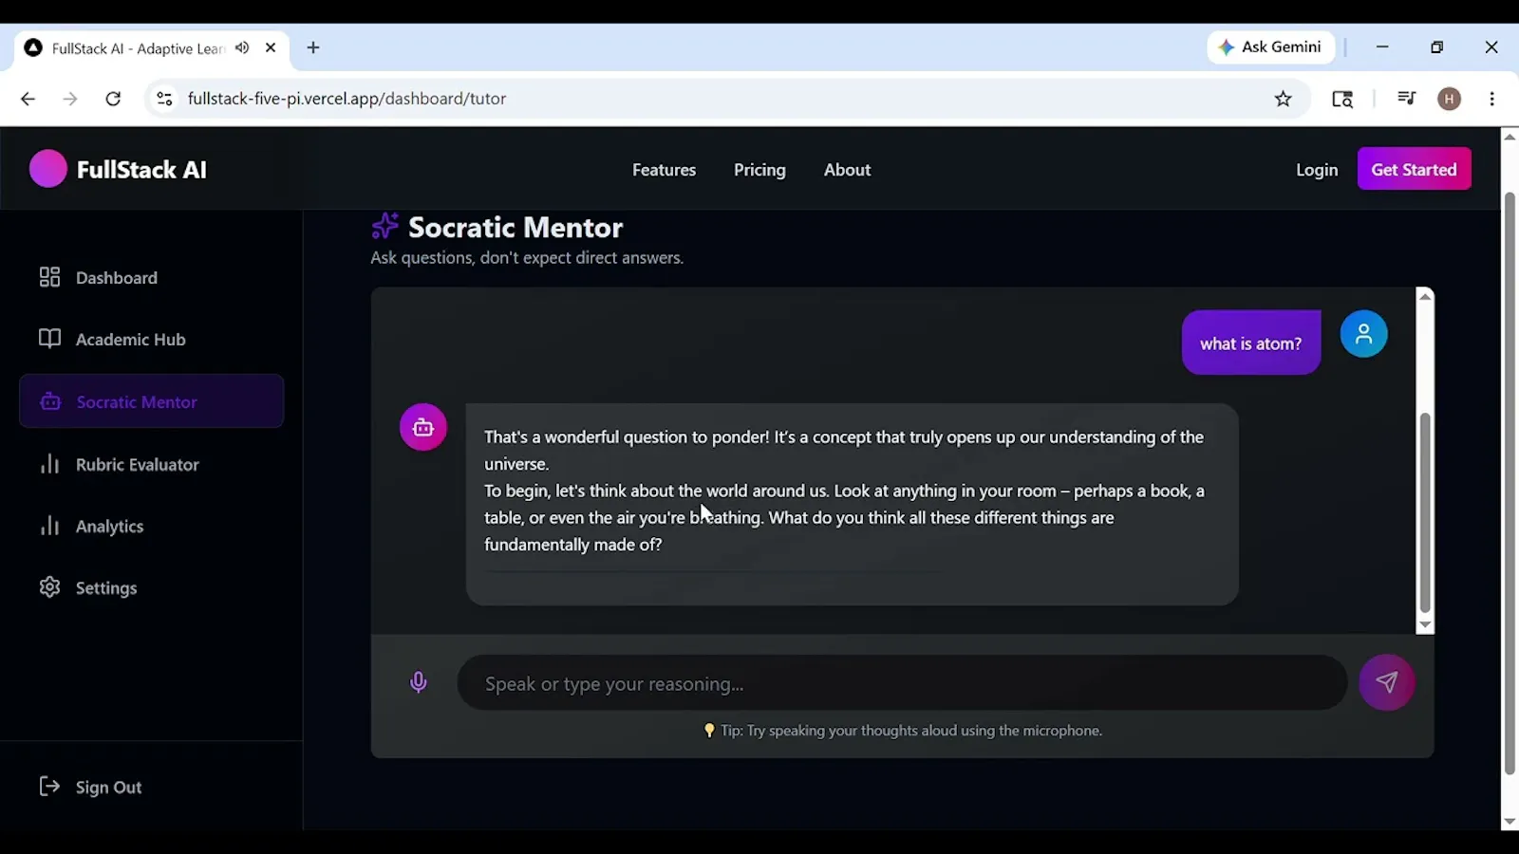Click the microphone icon to speak

click(419, 682)
